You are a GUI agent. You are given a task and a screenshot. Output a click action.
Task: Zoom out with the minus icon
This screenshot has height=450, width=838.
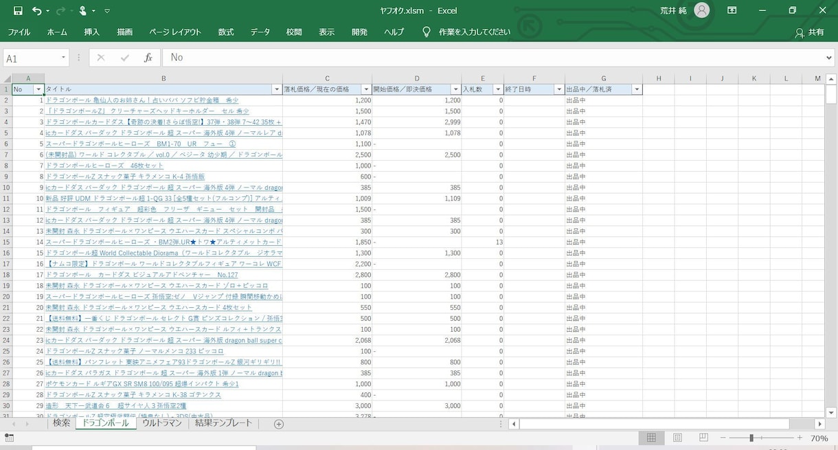coord(723,438)
